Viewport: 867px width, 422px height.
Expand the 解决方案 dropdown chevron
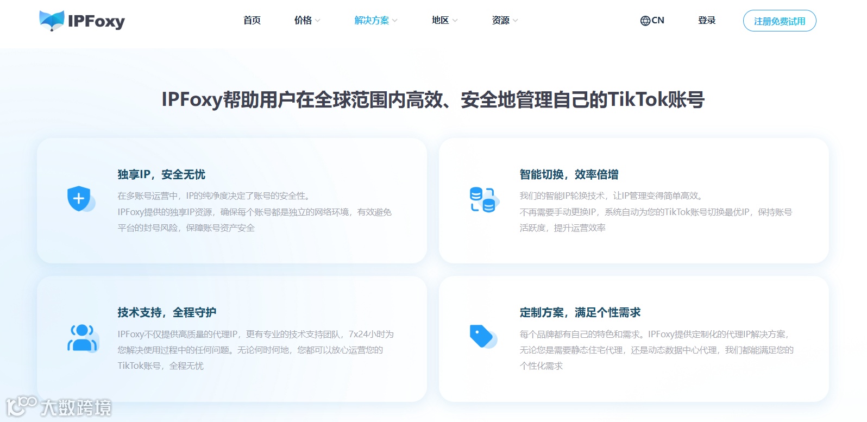click(395, 21)
